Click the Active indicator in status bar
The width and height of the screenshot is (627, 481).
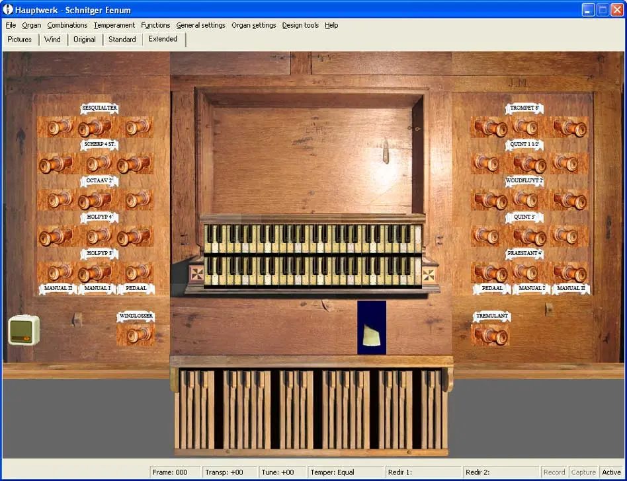pyautogui.click(x=611, y=472)
